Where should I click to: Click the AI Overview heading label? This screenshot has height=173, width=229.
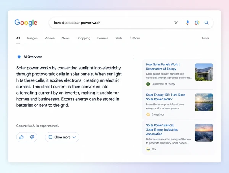pyautogui.click(x=33, y=57)
